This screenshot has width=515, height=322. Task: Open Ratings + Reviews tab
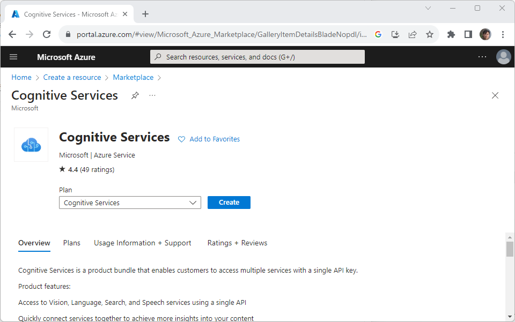pos(237,243)
